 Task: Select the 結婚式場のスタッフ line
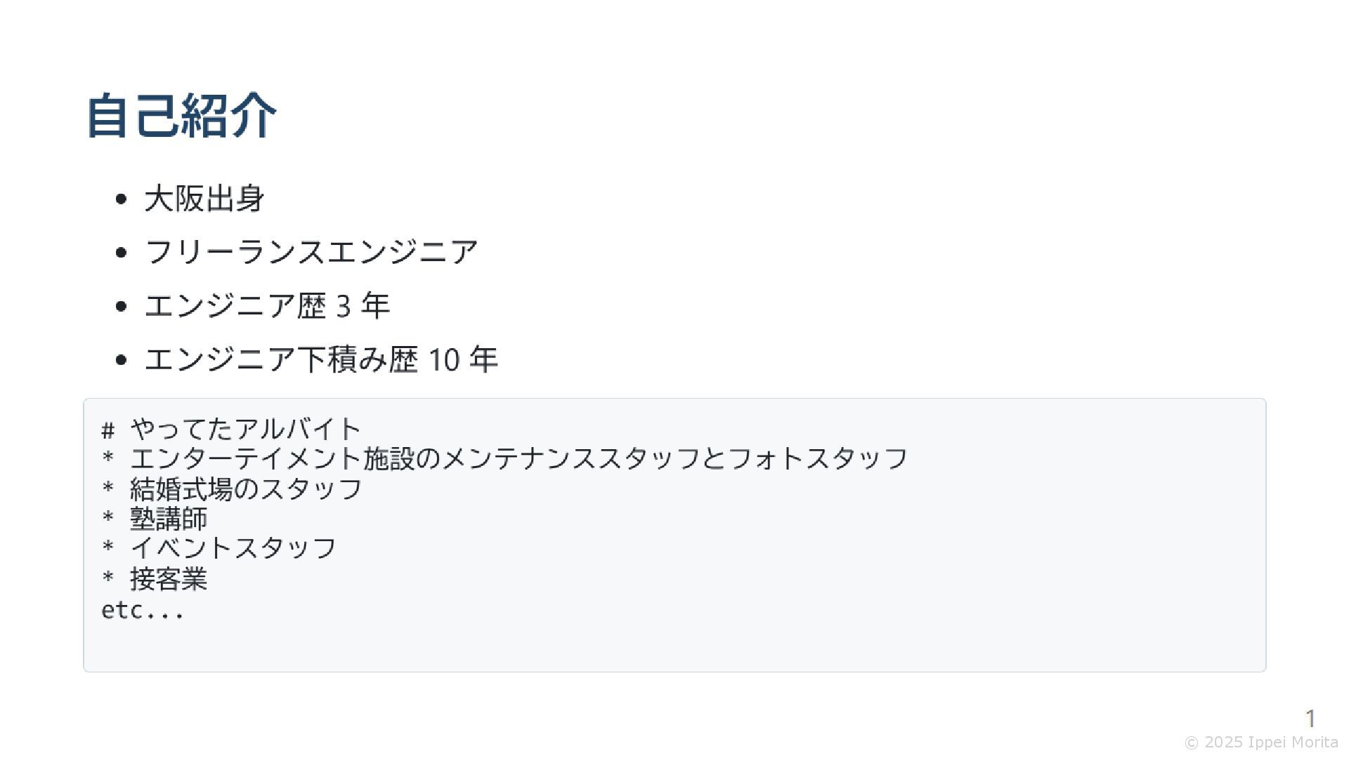(232, 489)
